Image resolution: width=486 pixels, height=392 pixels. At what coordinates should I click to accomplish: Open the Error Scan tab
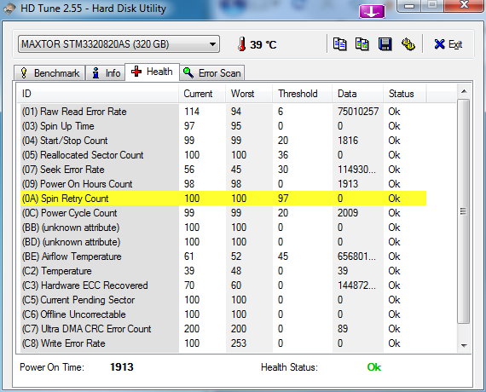coord(212,73)
